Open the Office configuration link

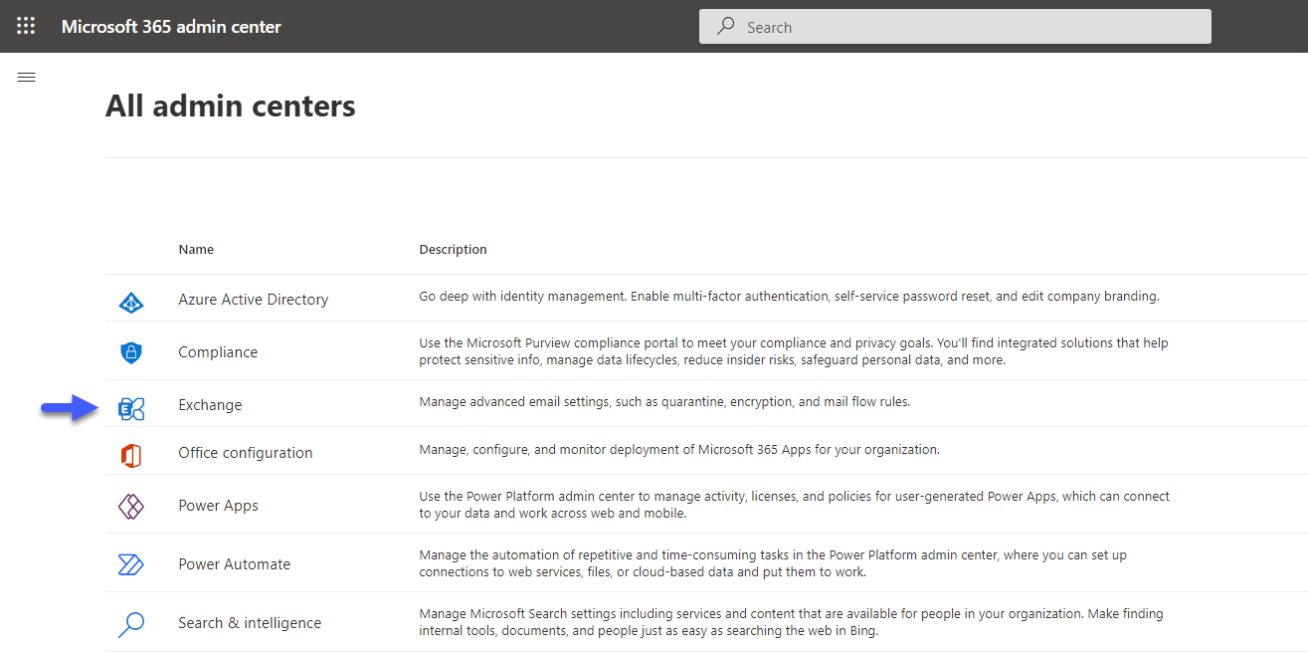[x=246, y=453]
